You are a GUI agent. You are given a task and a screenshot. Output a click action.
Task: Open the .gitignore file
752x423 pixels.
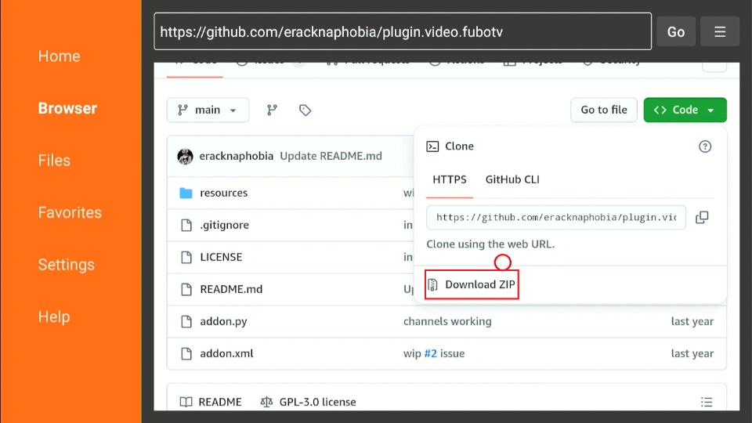[x=225, y=225]
